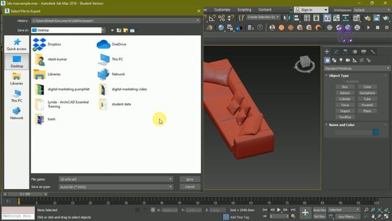
Task: Open the Content menu
Action: [265, 10]
